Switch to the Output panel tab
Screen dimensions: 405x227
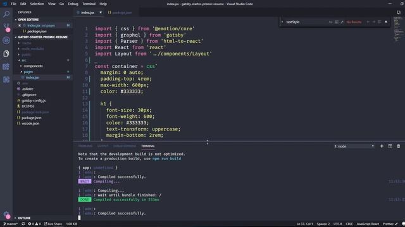[103, 146]
